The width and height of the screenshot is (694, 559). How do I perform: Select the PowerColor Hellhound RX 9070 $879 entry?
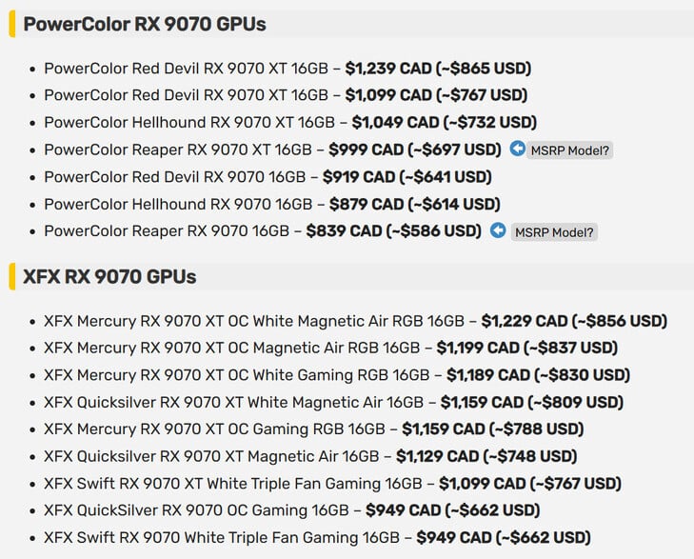pyautogui.click(x=272, y=205)
